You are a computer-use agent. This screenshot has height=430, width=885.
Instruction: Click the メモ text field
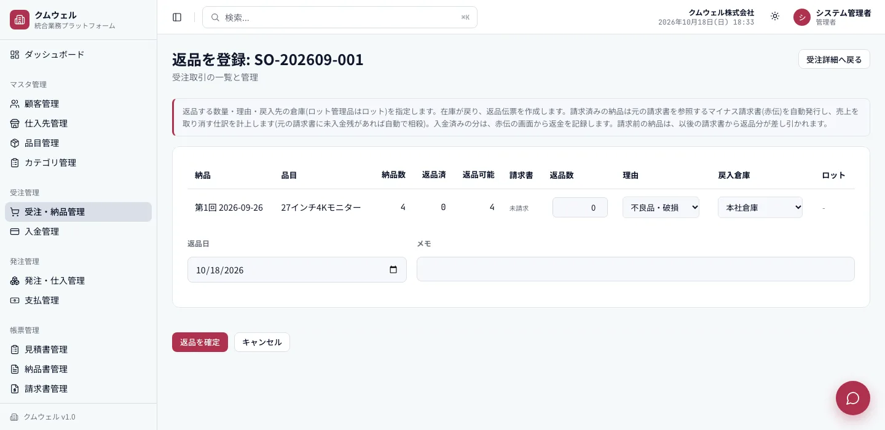tap(635, 269)
